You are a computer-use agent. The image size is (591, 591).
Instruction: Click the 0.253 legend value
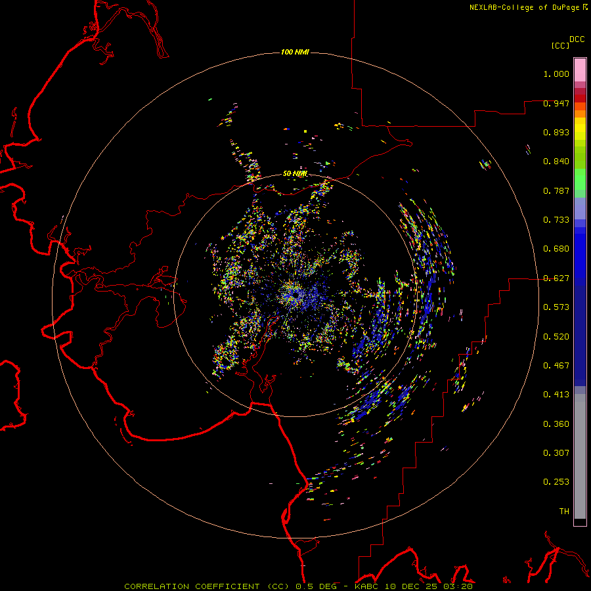pyautogui.click(x=556, y=482)
